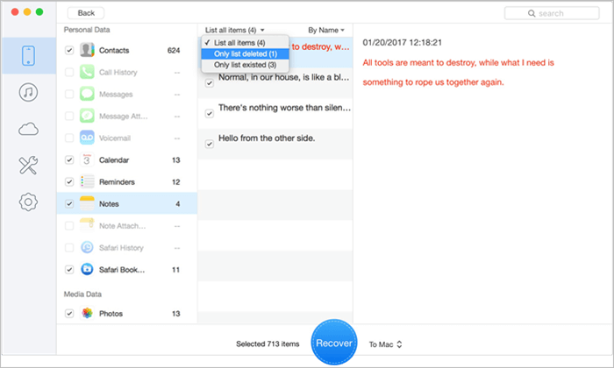The image size is (614, 368).
Task: Toggle the Safari History checkbox
Action: pos(69,247)
